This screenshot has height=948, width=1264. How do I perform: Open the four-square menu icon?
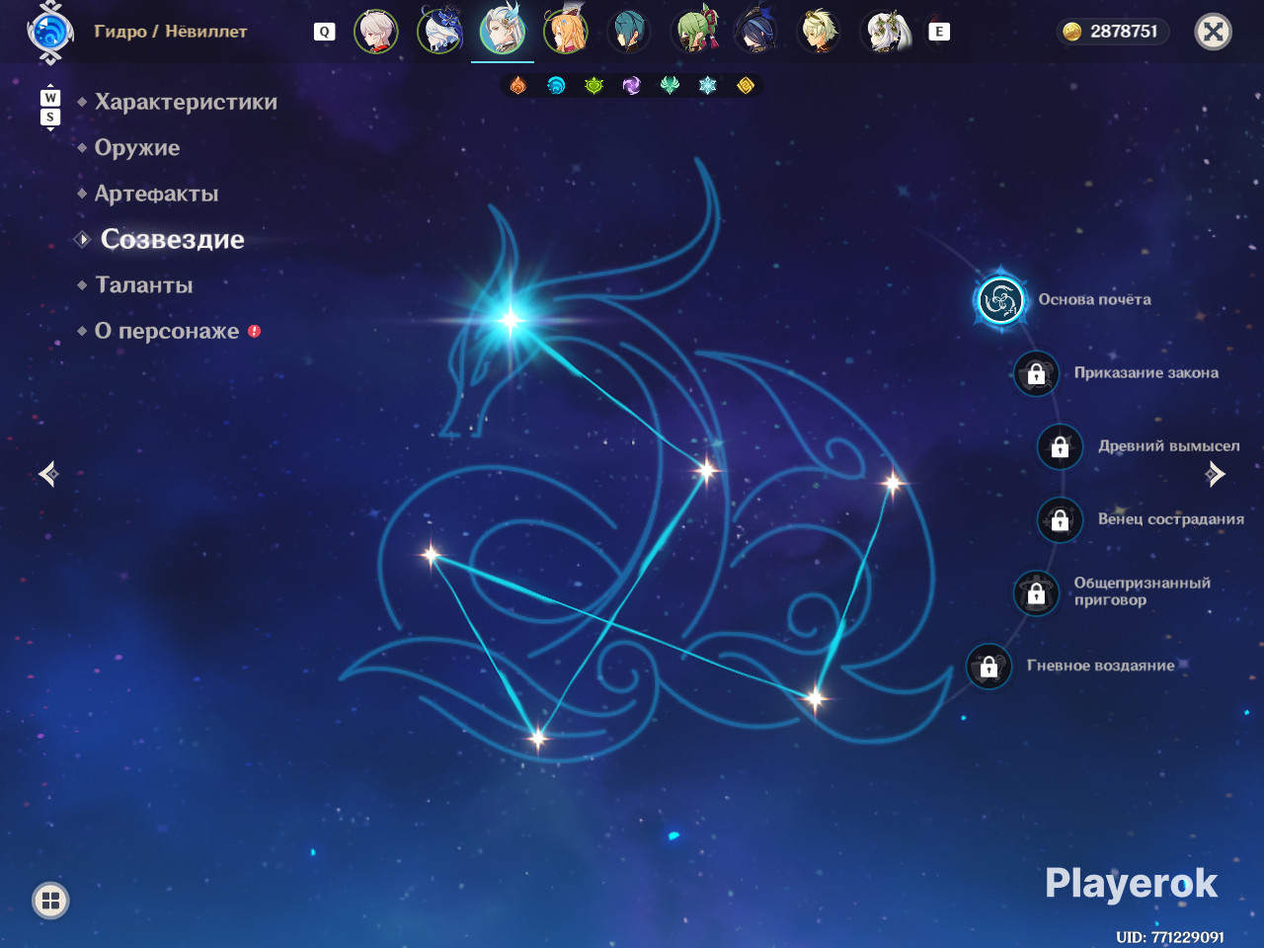pyautogui.click(x=50, y=901)
